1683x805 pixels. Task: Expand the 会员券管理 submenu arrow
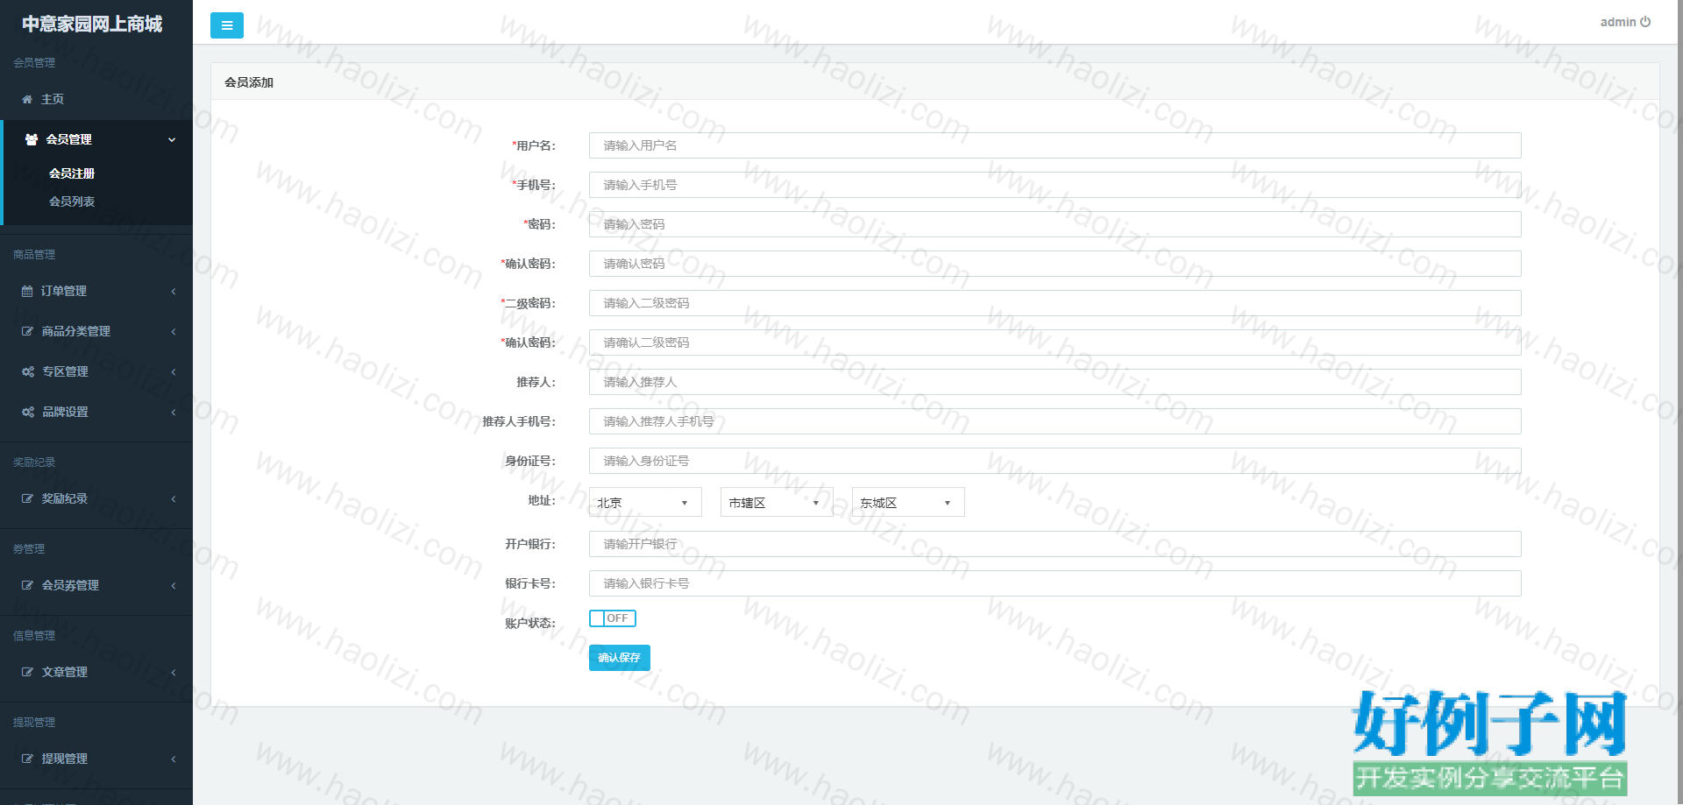point(174,585)
